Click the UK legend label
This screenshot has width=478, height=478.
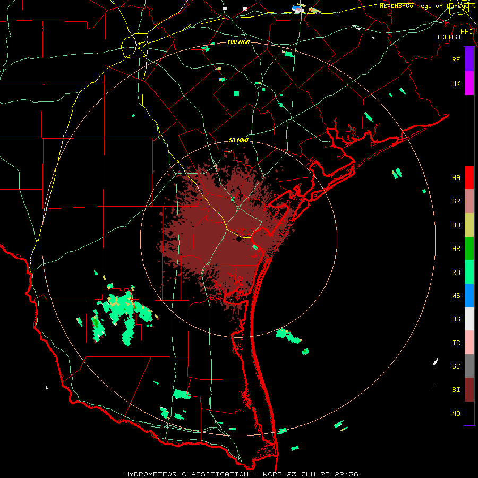pyautogui.click(x=456, y=83)
